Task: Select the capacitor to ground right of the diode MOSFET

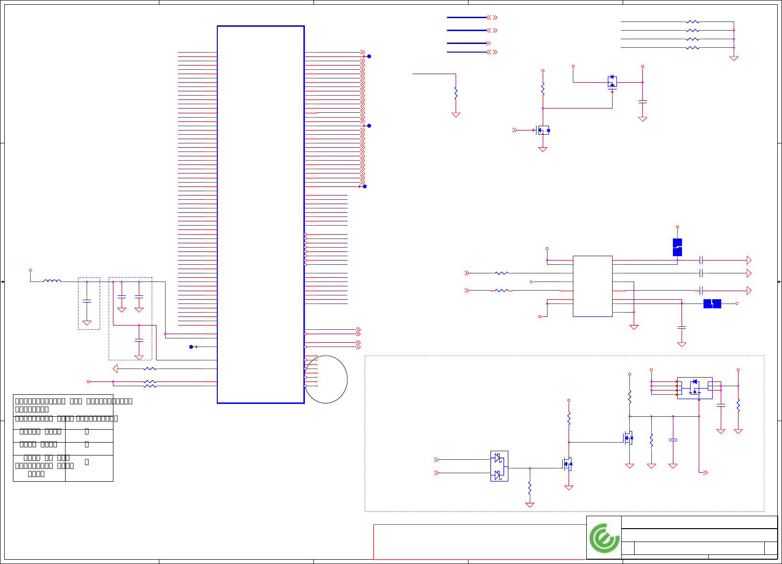Action: click(x=643, y=102)
